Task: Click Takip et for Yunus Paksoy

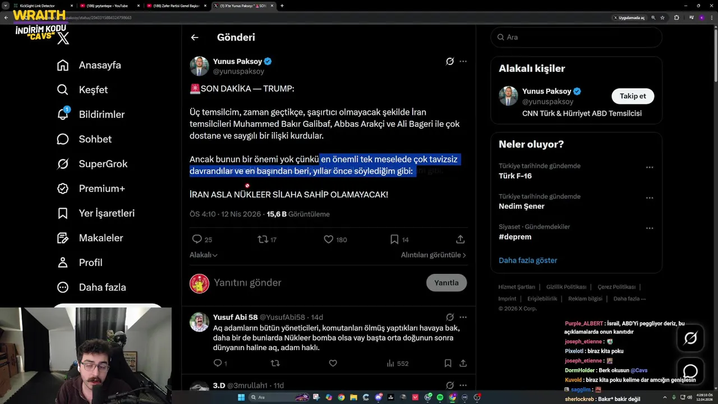Action: pos(633,96)
